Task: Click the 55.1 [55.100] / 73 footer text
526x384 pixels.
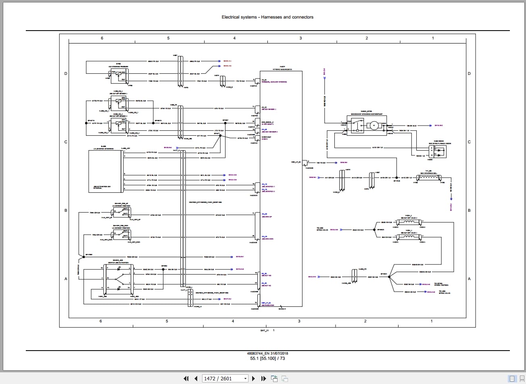Action: pyautogui.click(x=267, y=358)
